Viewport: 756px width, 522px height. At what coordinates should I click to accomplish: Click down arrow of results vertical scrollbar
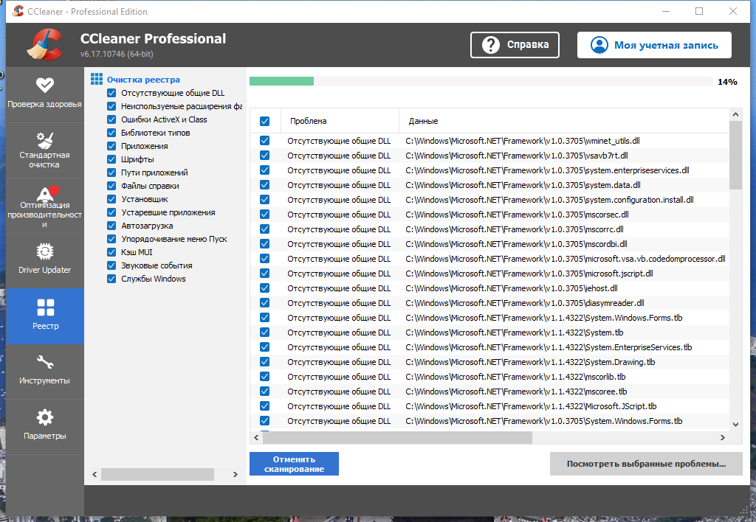point(735,424)
